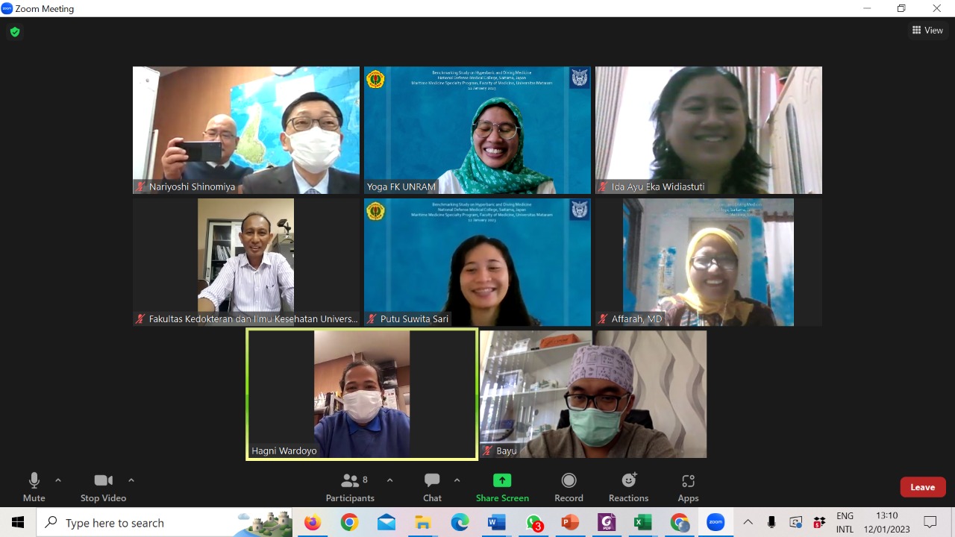The image size is (955, 537).
Task: Leave the meeting
Action: 923,487
